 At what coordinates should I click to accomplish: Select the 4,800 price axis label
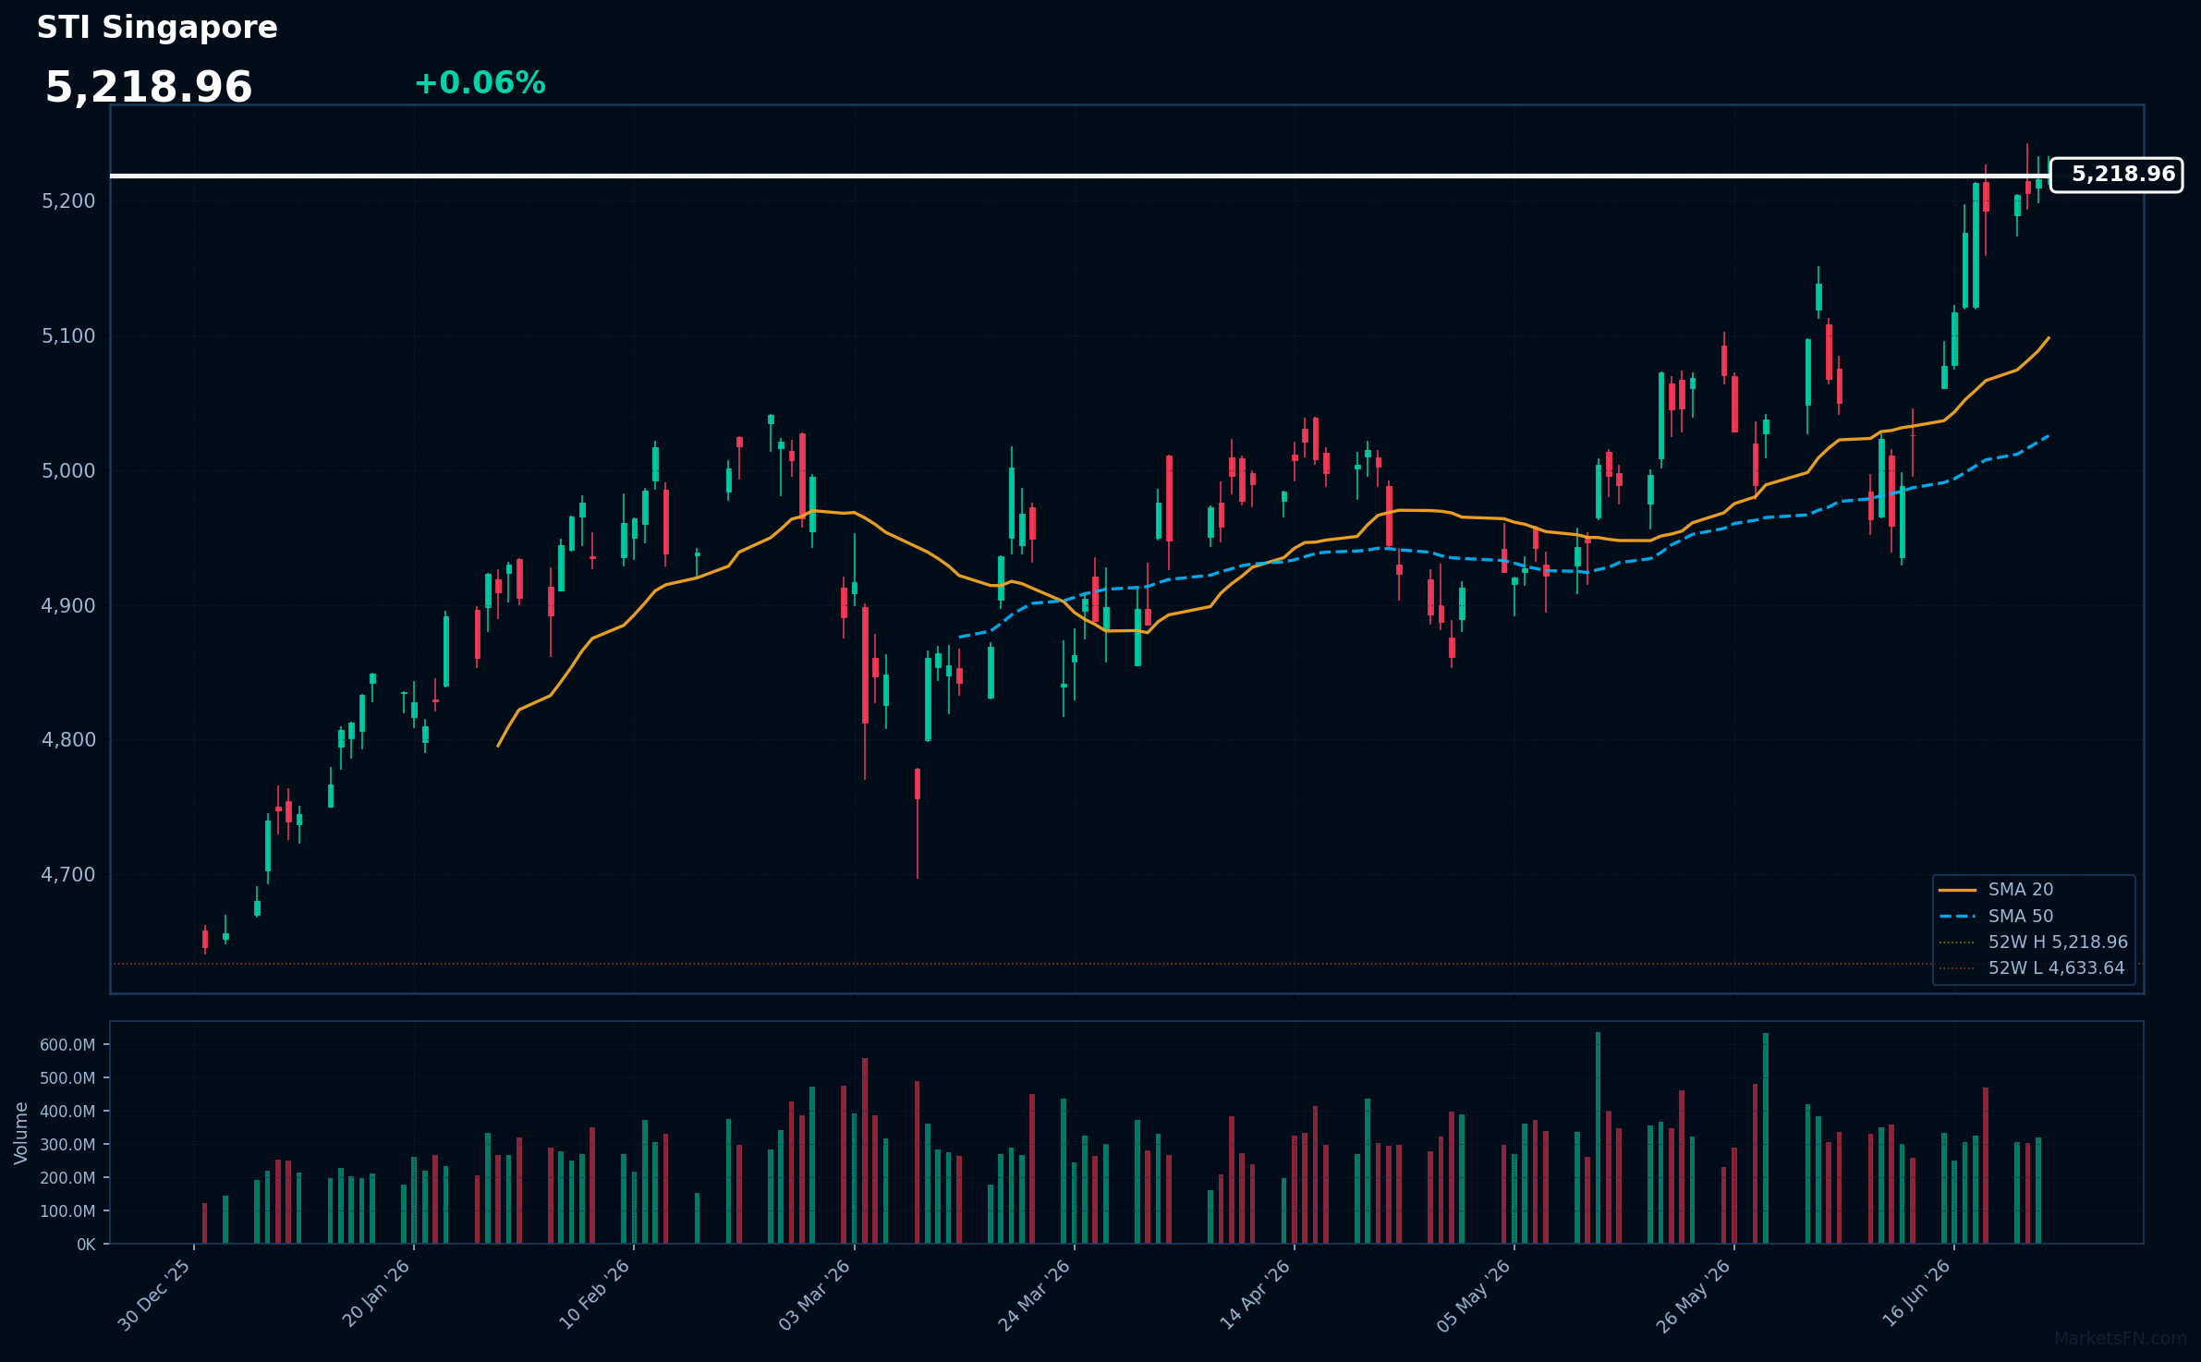click(x=68, y=740)
